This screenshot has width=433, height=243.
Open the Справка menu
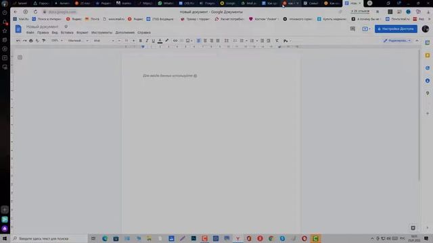[x=144, y=32]
